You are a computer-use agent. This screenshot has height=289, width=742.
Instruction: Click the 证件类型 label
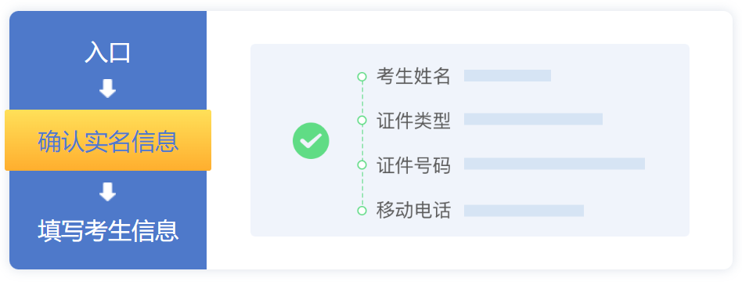pos(413,121)
